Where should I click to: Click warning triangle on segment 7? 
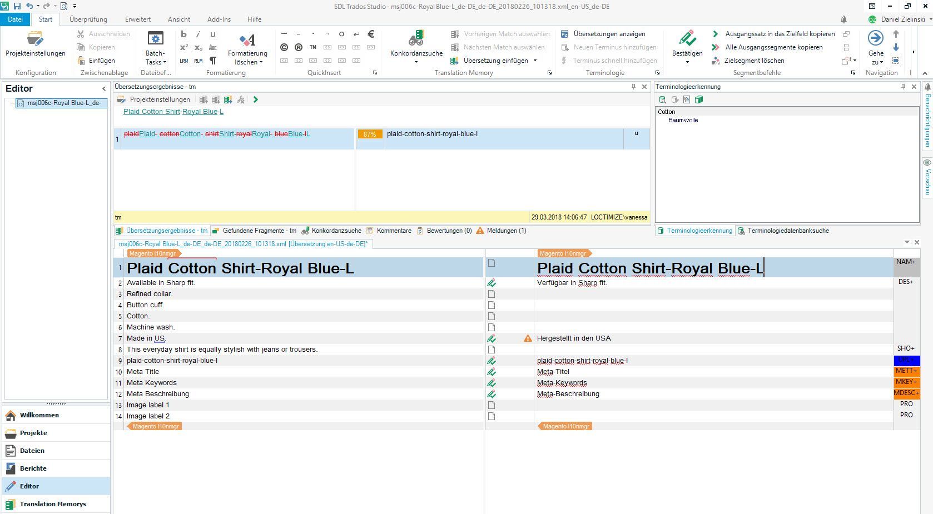pyautogui.click(x=528, y=338)
